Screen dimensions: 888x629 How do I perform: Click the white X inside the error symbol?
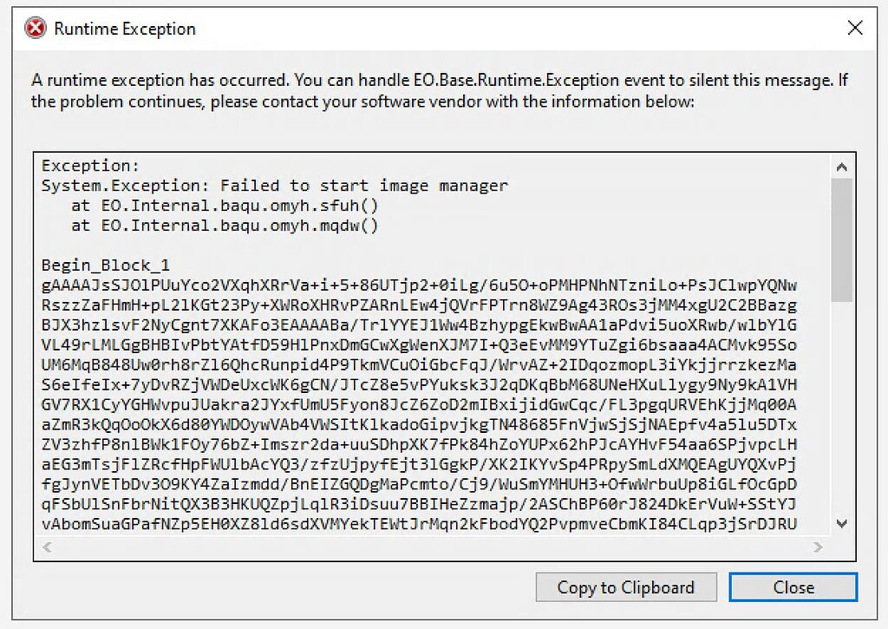click(x=33, y=27)
